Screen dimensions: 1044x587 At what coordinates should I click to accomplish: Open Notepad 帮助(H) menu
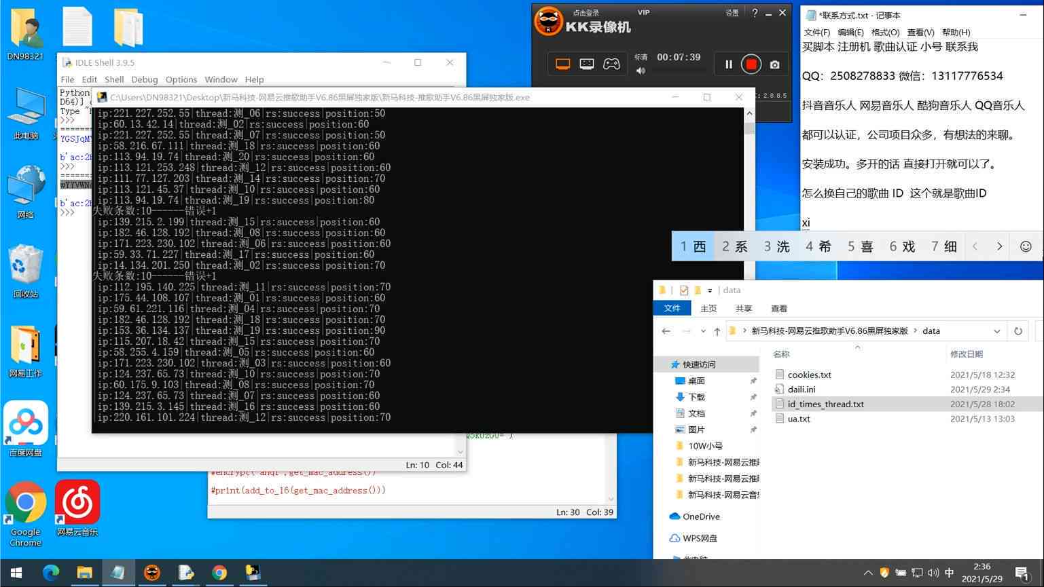(956, 32)
